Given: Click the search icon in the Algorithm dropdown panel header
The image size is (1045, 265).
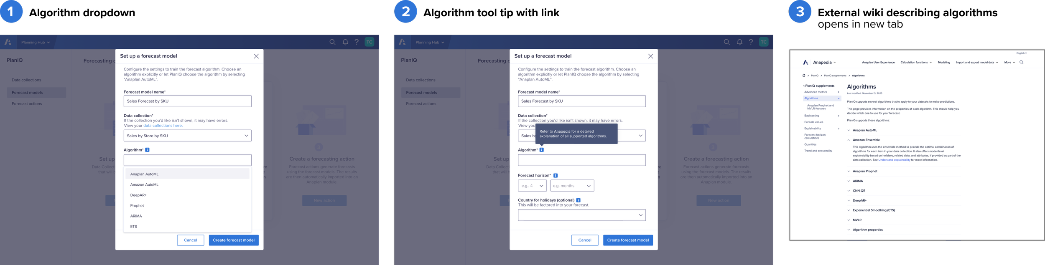Looking at the screenshot, I should pos(332,42).
